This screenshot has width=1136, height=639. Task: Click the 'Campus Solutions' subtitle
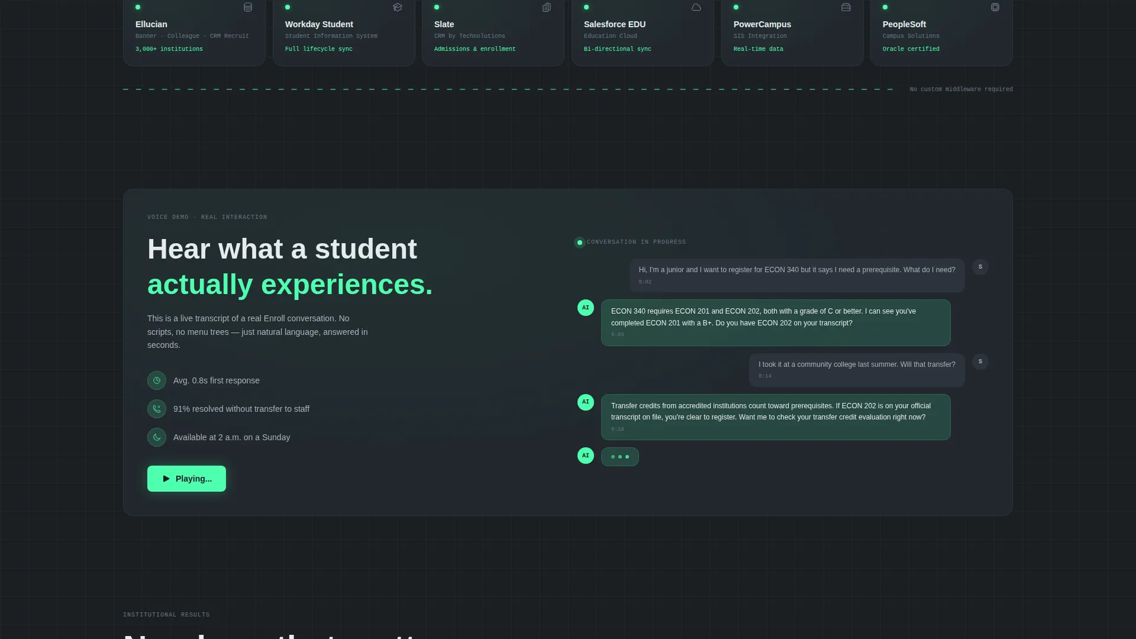click(x=911, y=36)
